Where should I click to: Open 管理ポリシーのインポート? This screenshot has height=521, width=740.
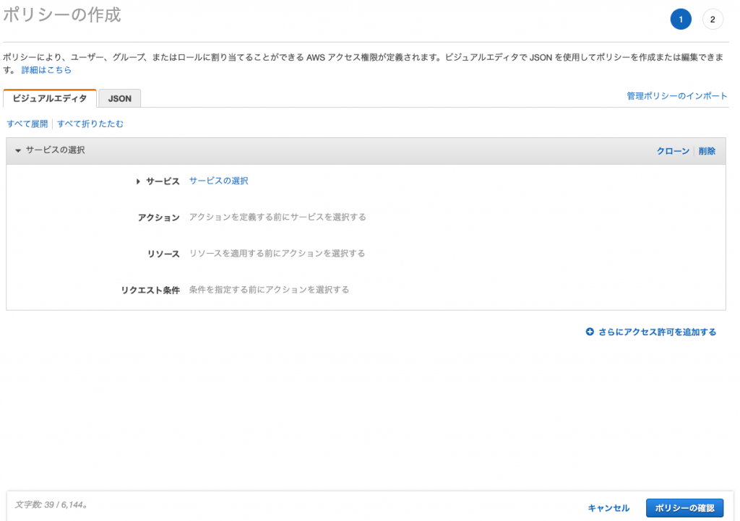pyautogui.click(x=677, y=96)
